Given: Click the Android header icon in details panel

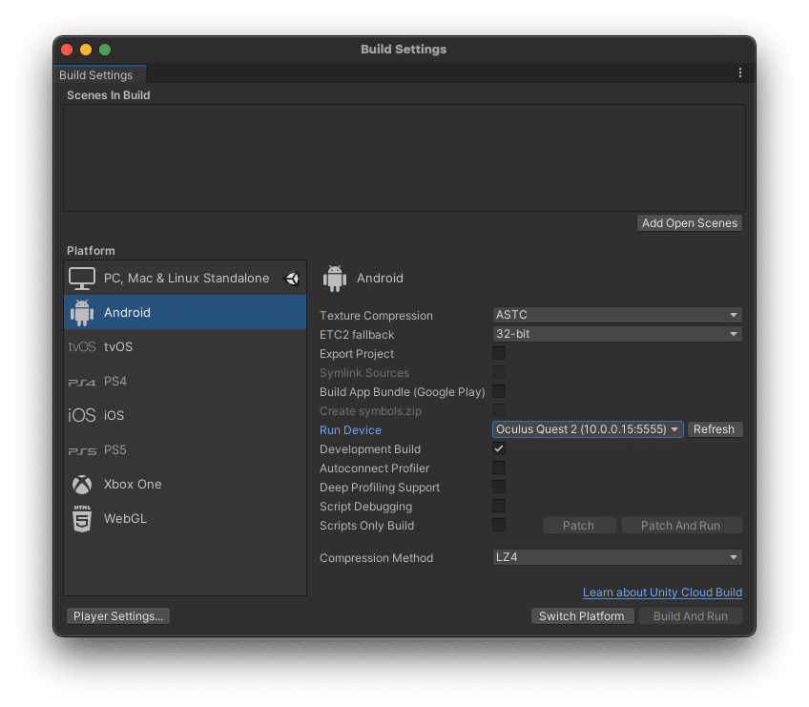Looking at the screenshot, I should tap(335, 279).
